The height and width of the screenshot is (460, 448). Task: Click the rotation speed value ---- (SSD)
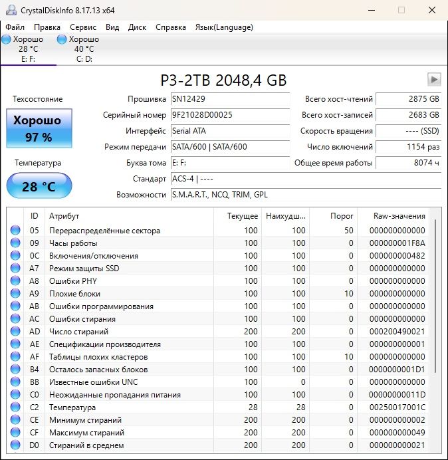[408, 131]
